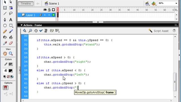Collapse side panel with right edge arrow
181x102 pixels.
pos(179,55)
